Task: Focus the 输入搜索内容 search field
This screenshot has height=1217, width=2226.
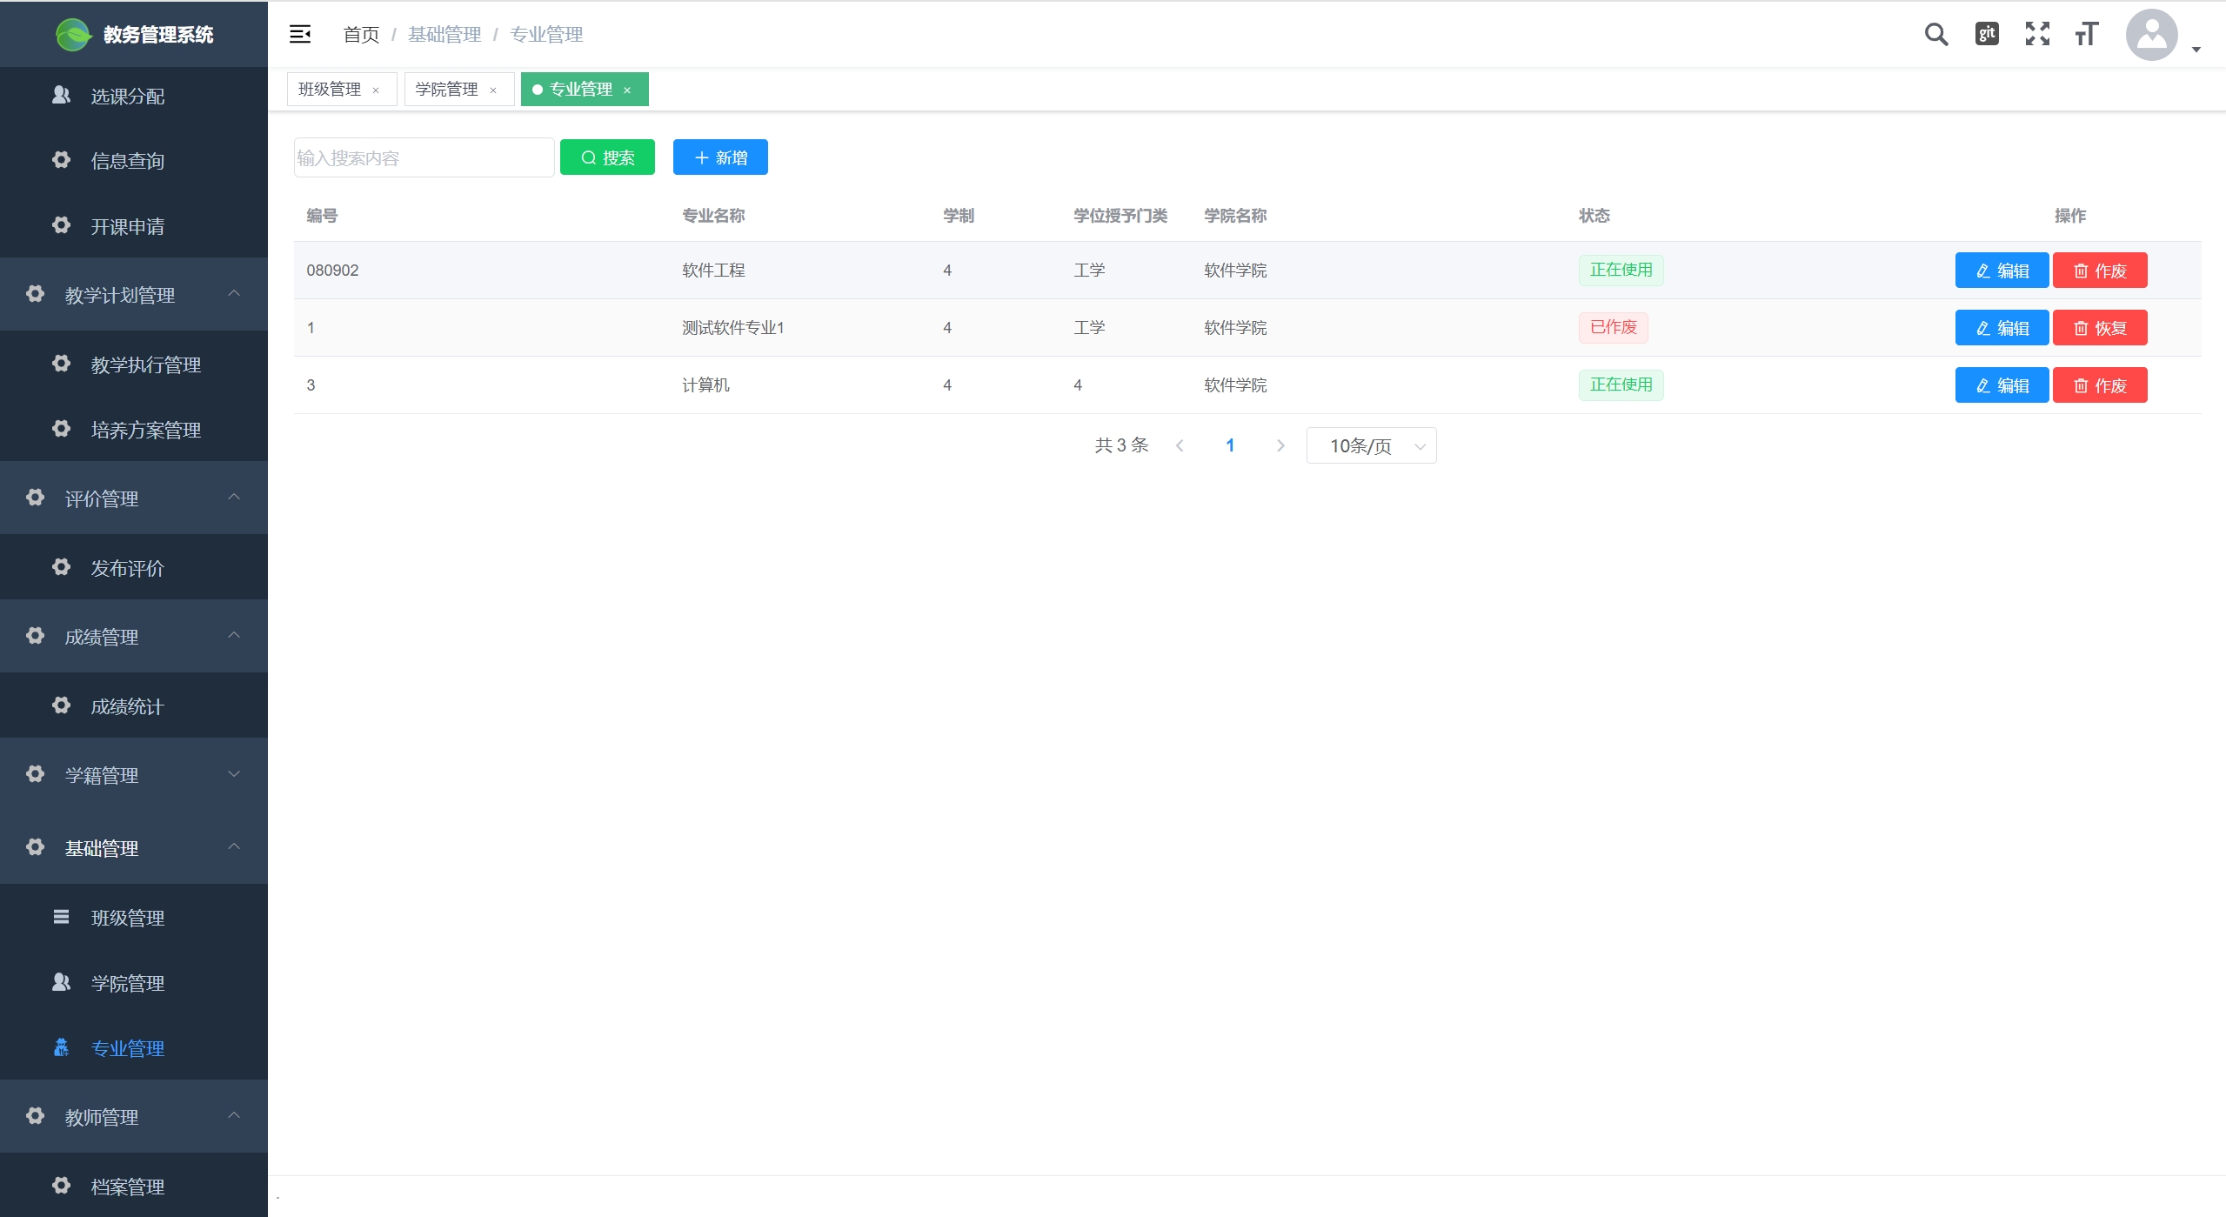Action: 424,157
